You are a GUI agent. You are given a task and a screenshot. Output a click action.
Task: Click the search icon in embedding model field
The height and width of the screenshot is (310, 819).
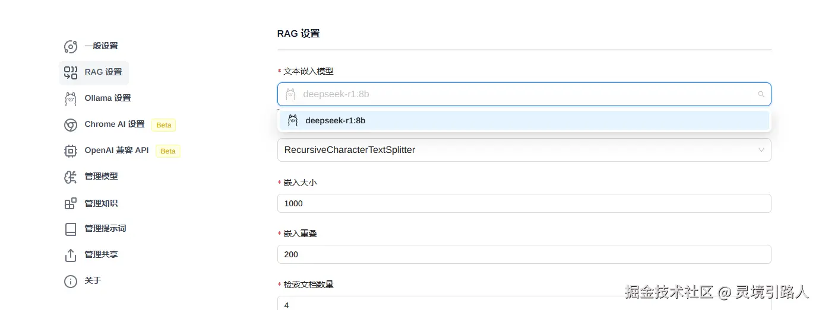[x=761, y=94]
